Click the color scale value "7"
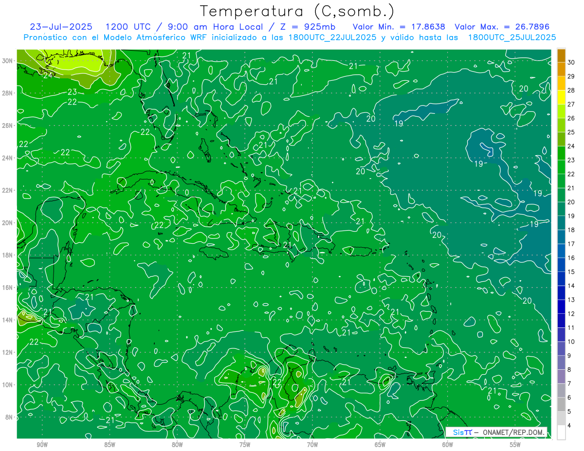Viewport: 584px width, 451px height. pyautogui.click(x=570, y=383)
